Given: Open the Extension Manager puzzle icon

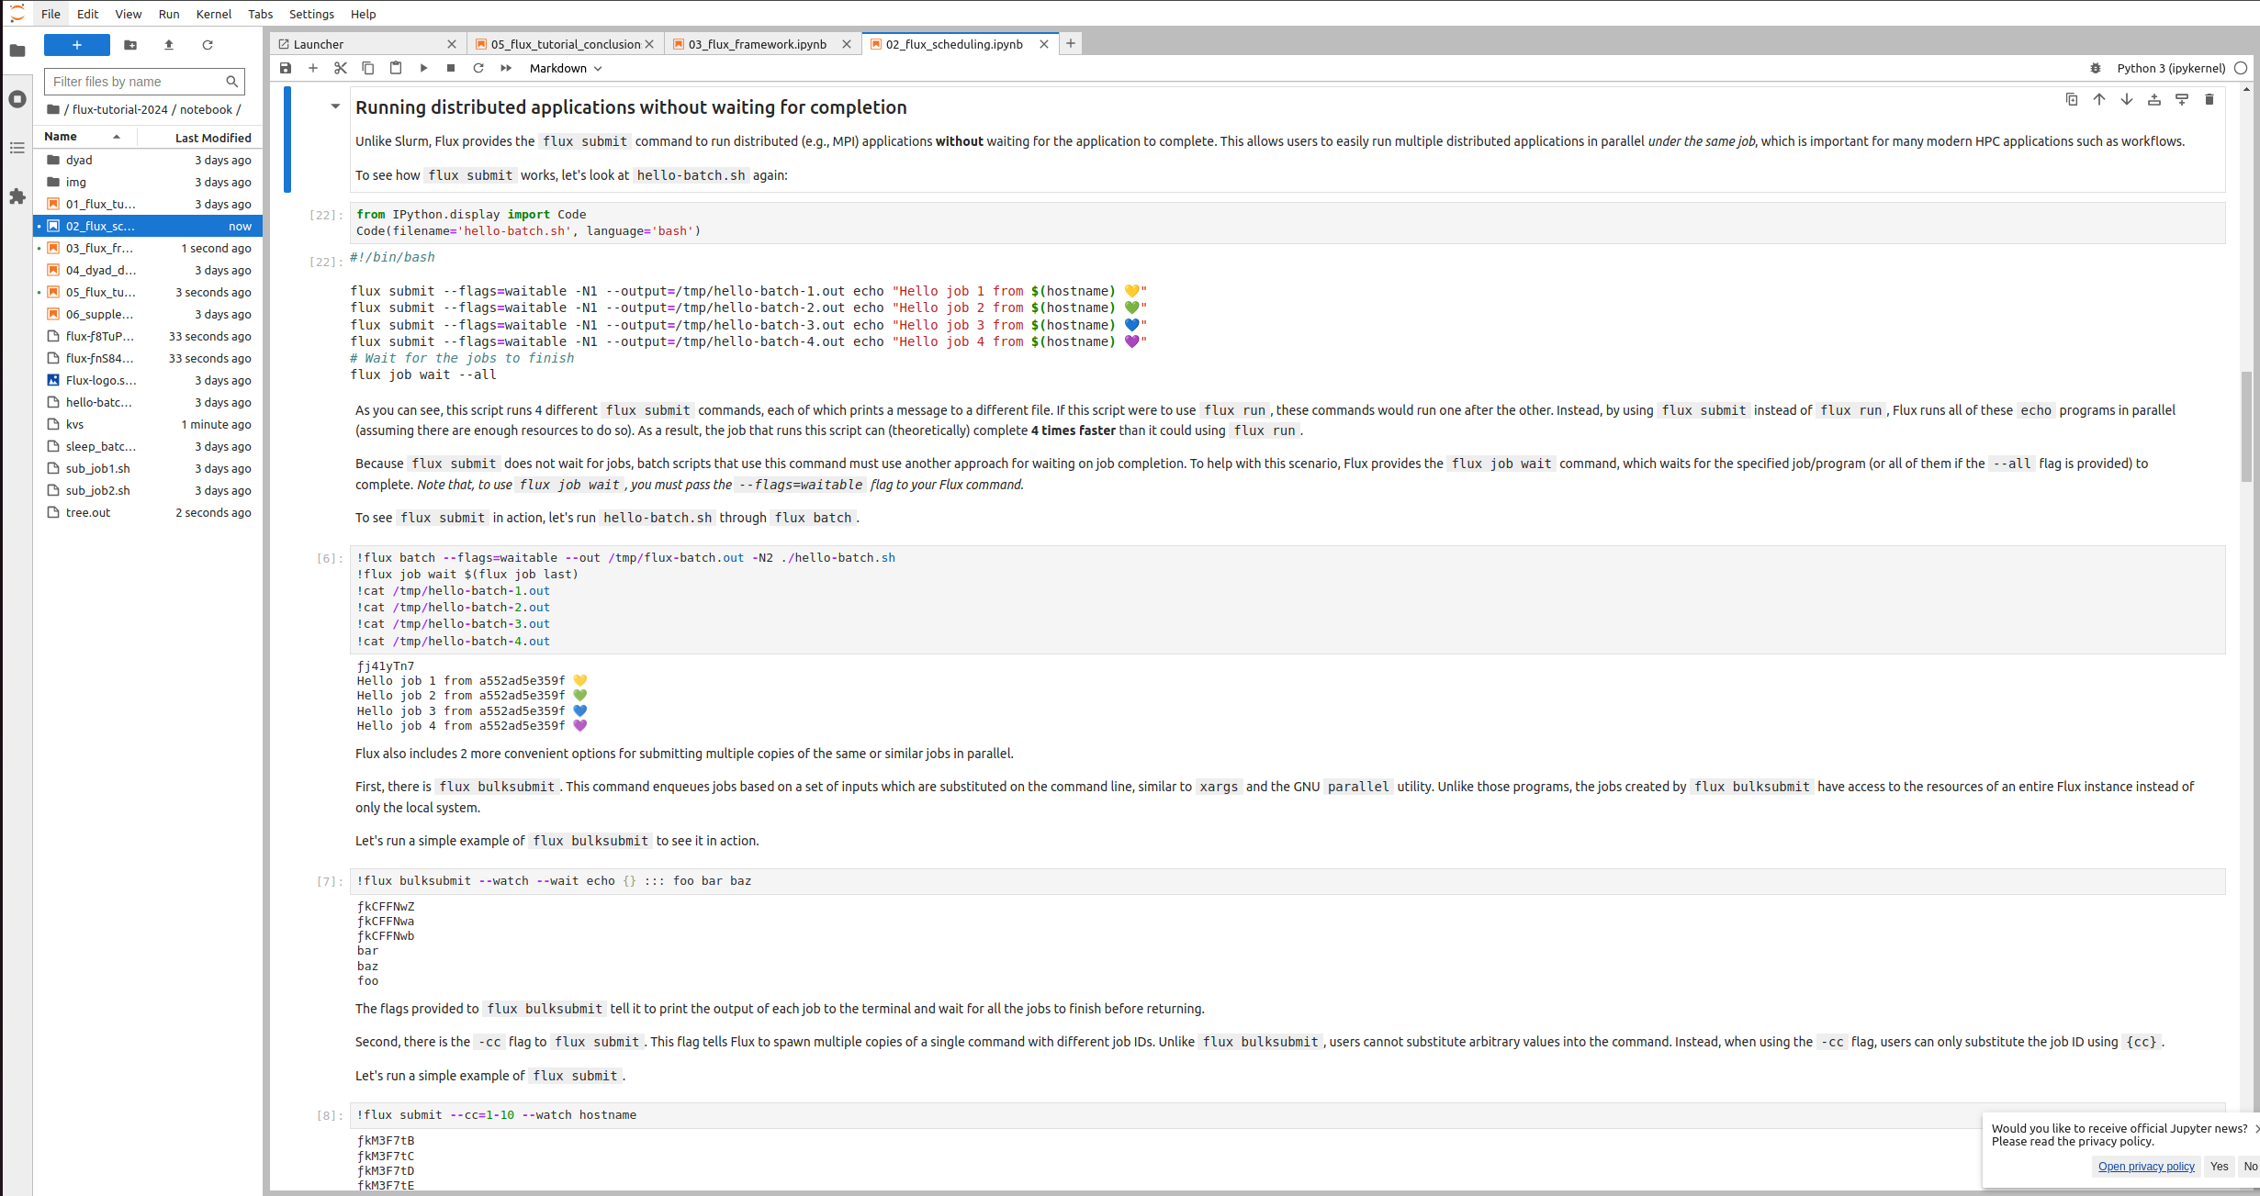Looking at the screenshot, I should pos(17,196).
